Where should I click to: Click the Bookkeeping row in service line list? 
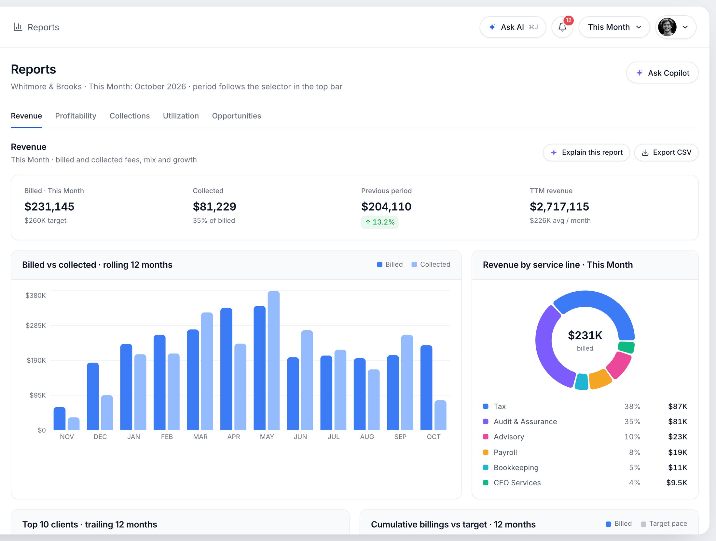click(x=585, y=467)
